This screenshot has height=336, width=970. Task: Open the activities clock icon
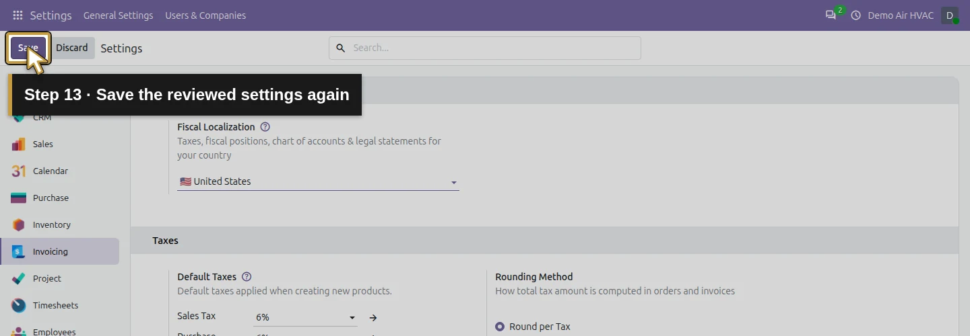[856, 15]
